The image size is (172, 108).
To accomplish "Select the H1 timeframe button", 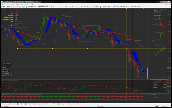I will tap(127, 7).
